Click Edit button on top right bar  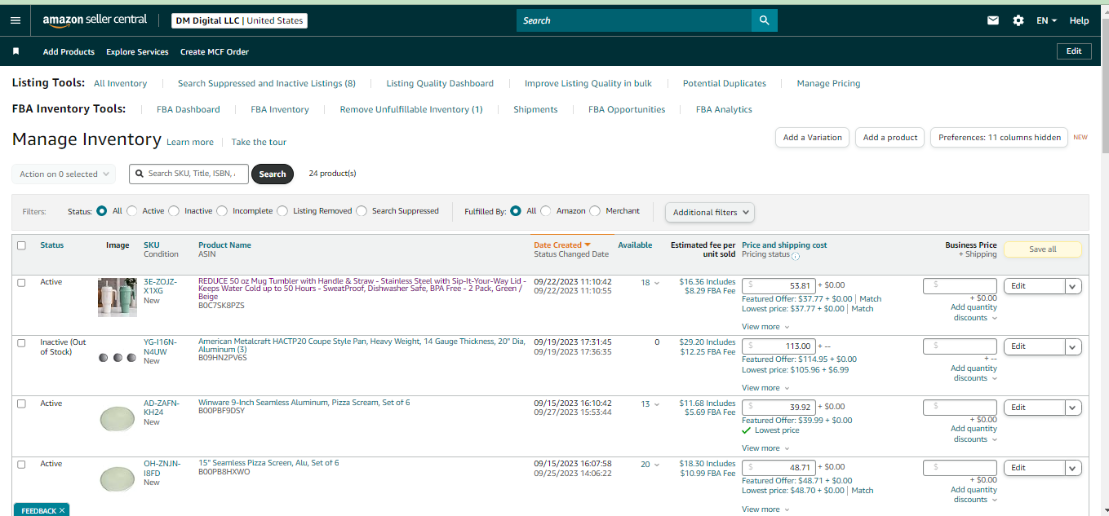[x=1074, y=51]
